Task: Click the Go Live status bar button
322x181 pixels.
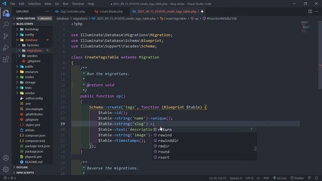Action: (280, 178)
